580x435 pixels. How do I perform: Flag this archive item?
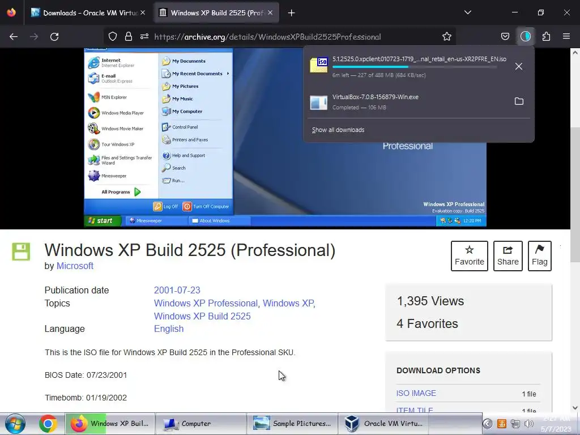pyautogui.click(x=540, y=256)
